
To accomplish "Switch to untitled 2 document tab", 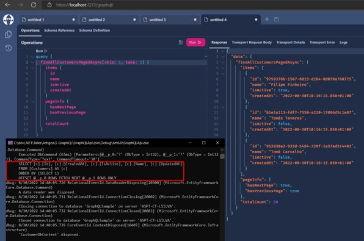I will click(x=109, y=20).
